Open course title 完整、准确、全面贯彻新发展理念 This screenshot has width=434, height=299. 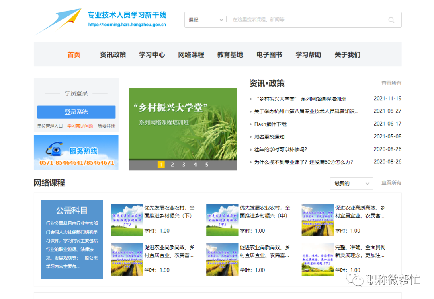[x=360, y=251]
